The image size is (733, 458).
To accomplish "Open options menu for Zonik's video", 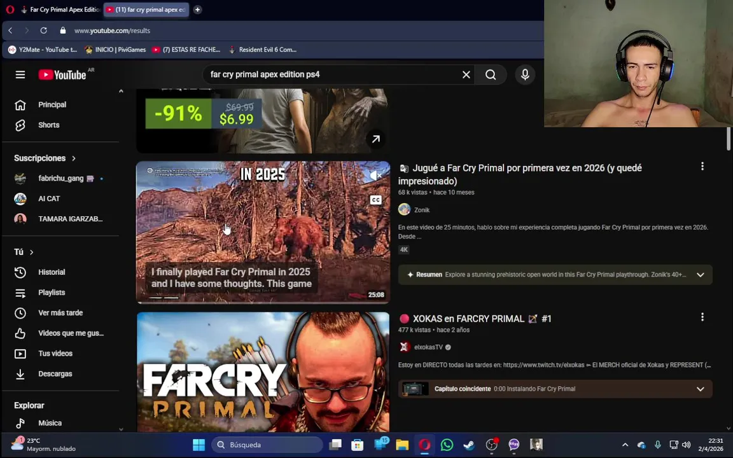I will click(x=702, y=167).
